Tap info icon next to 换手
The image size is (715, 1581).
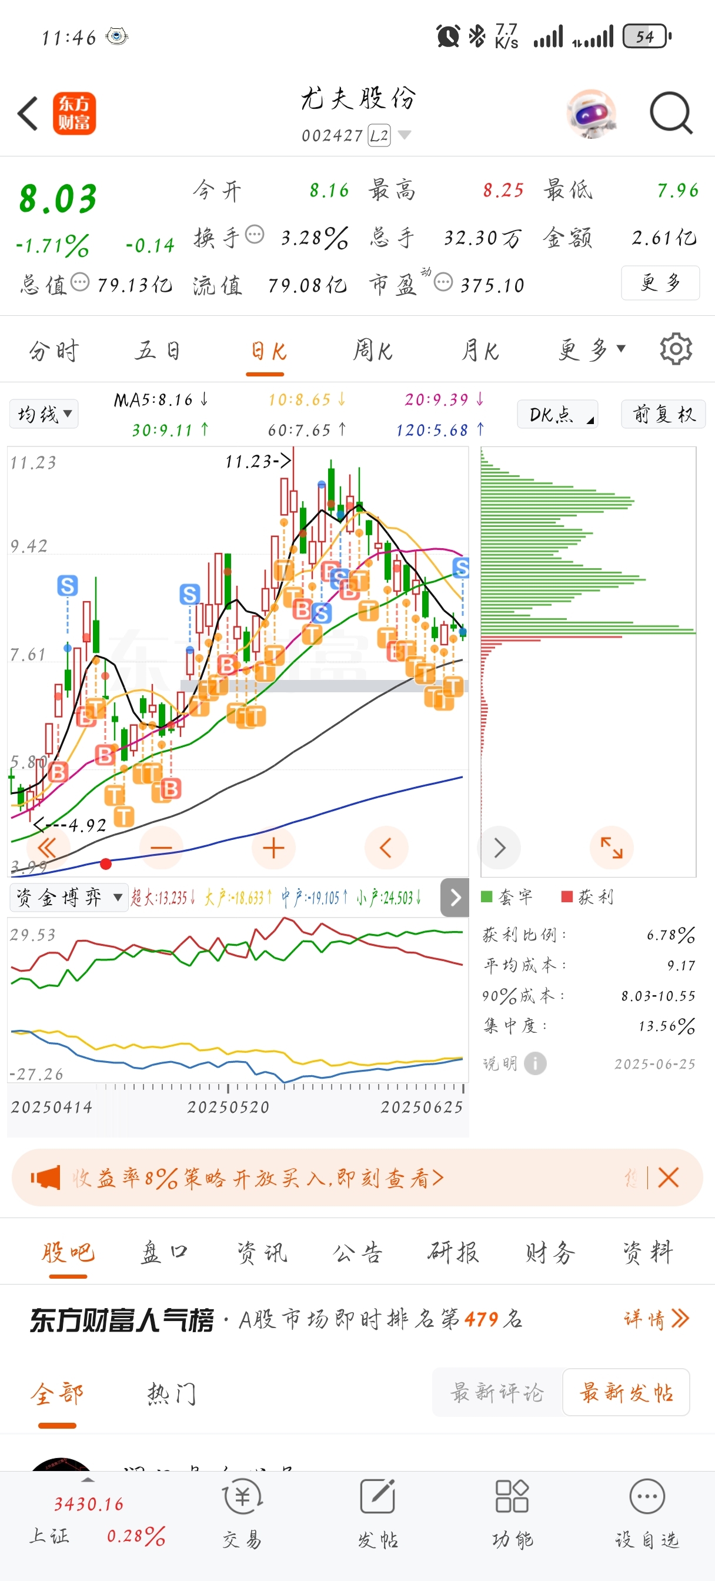(255, 235)
